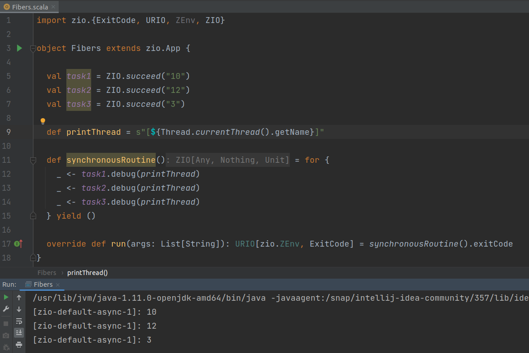Viewport: 529px width, 353px height.
Task: Go down the stack trace arrow
Action: click(19, 309)
